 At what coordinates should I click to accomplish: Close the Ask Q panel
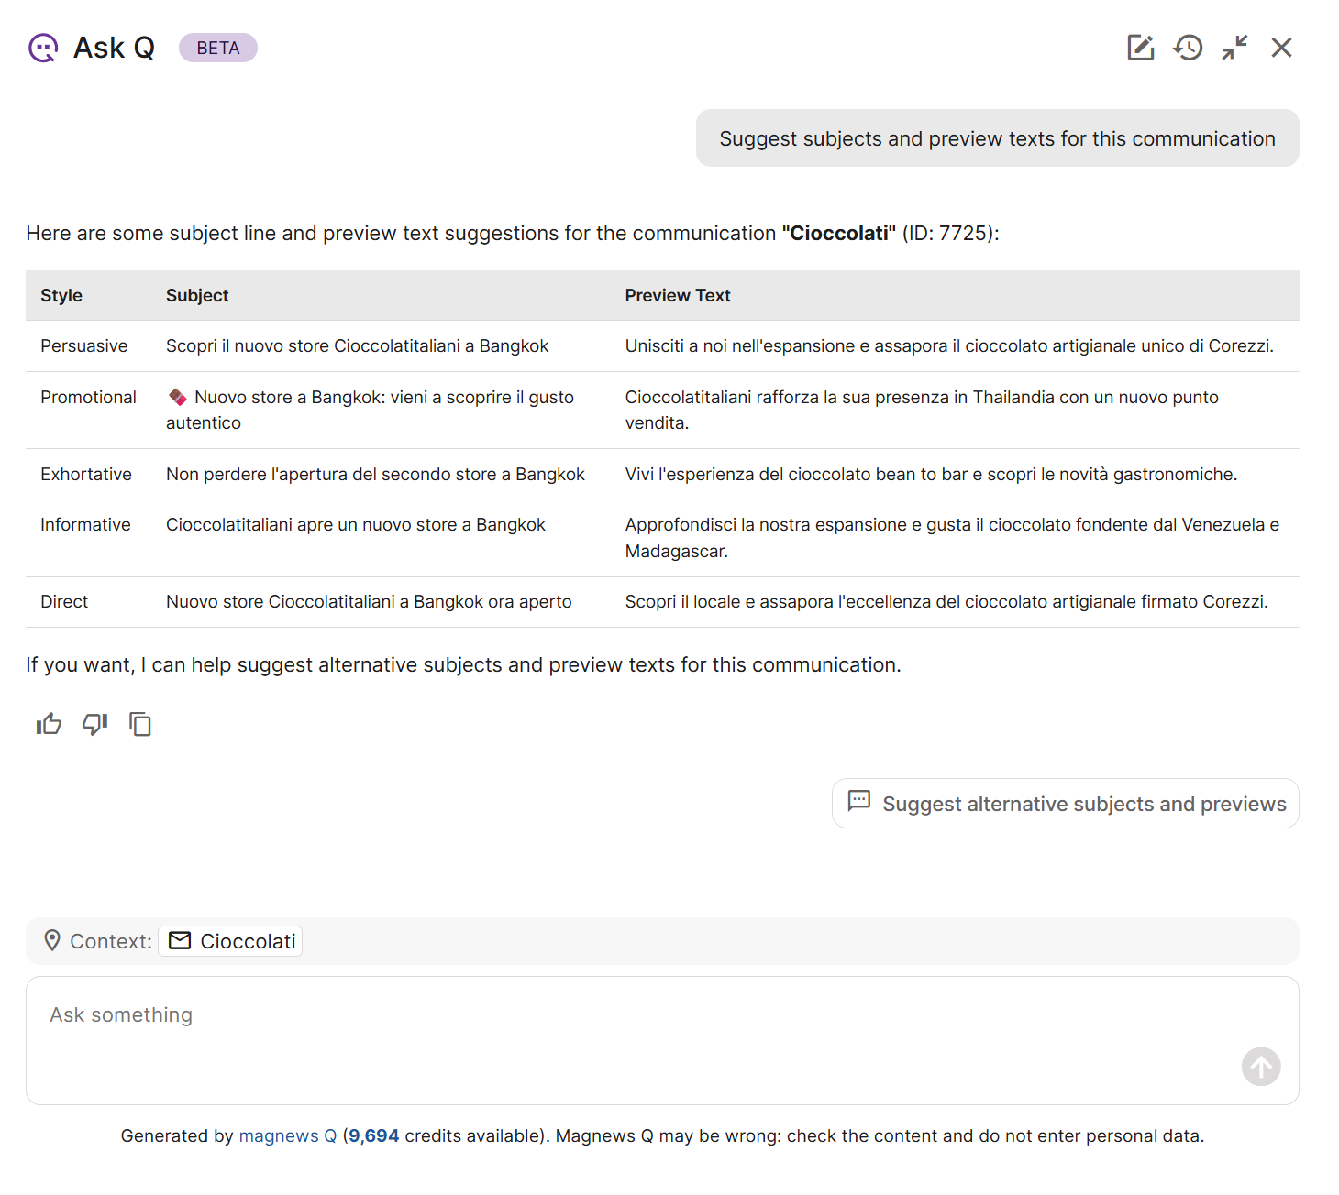pyautogui.click(x=1281, y=48)
